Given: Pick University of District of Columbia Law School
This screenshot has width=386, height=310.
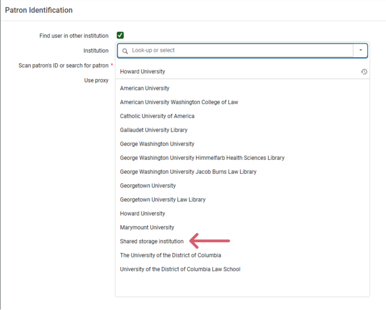Looking at the screenshot, I should click(x=180, y=269).
